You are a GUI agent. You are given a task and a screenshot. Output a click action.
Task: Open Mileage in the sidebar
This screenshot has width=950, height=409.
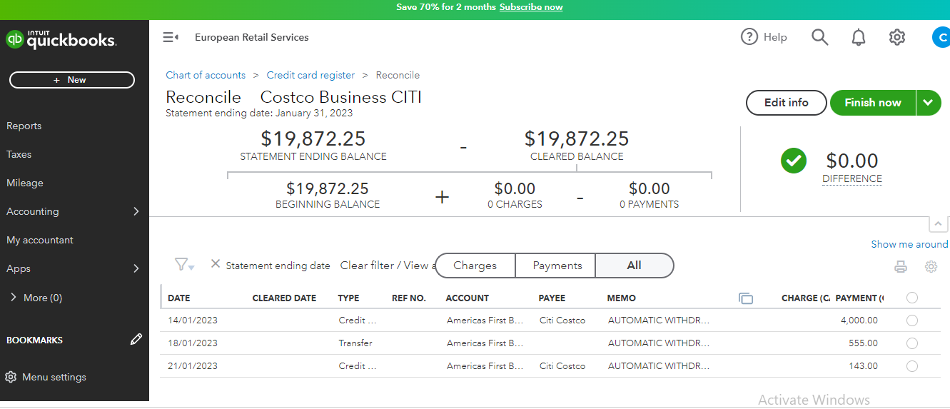point(25,183)
